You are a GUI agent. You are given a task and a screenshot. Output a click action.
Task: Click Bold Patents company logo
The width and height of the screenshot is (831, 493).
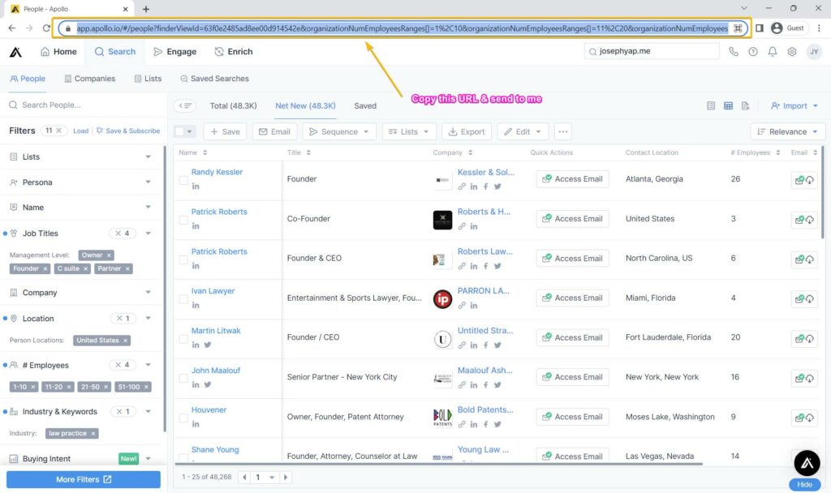pos(442,418)
